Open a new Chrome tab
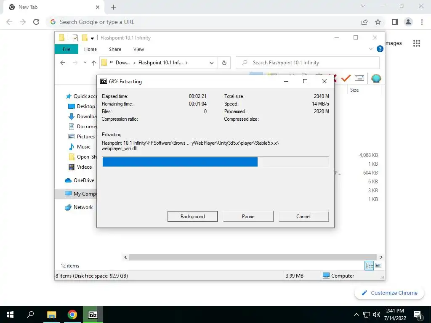The width and height of the screenshot is (431, 323). point(114,8)
